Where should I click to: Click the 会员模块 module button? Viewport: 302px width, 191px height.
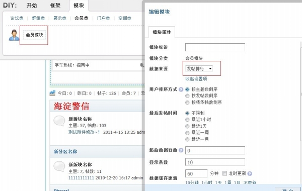34,35
